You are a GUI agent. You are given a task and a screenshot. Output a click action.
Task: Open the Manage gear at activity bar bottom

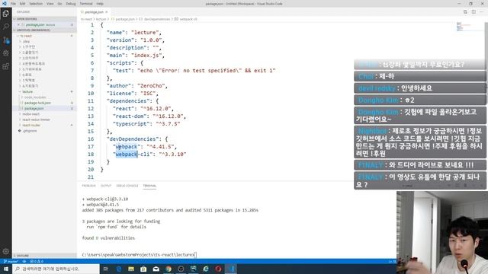(x=5, y=251)
